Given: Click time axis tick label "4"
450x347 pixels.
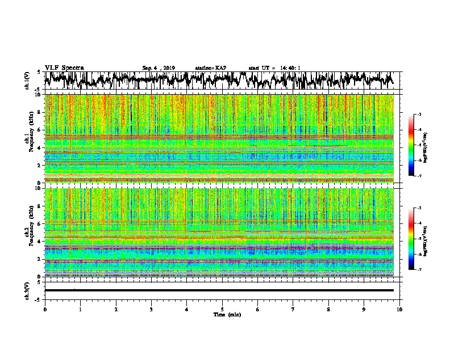Looking at the screenshot, I should coord(187,310).
